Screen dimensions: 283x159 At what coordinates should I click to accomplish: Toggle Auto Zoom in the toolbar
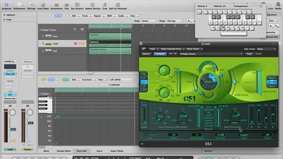tap(43, 6)
